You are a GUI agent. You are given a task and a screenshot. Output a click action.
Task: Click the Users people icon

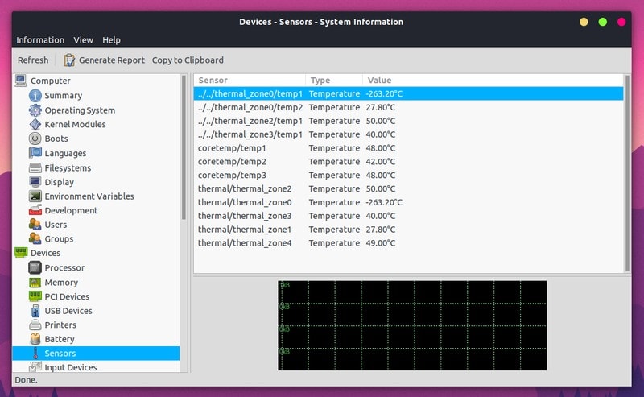(x=35, y=225)
